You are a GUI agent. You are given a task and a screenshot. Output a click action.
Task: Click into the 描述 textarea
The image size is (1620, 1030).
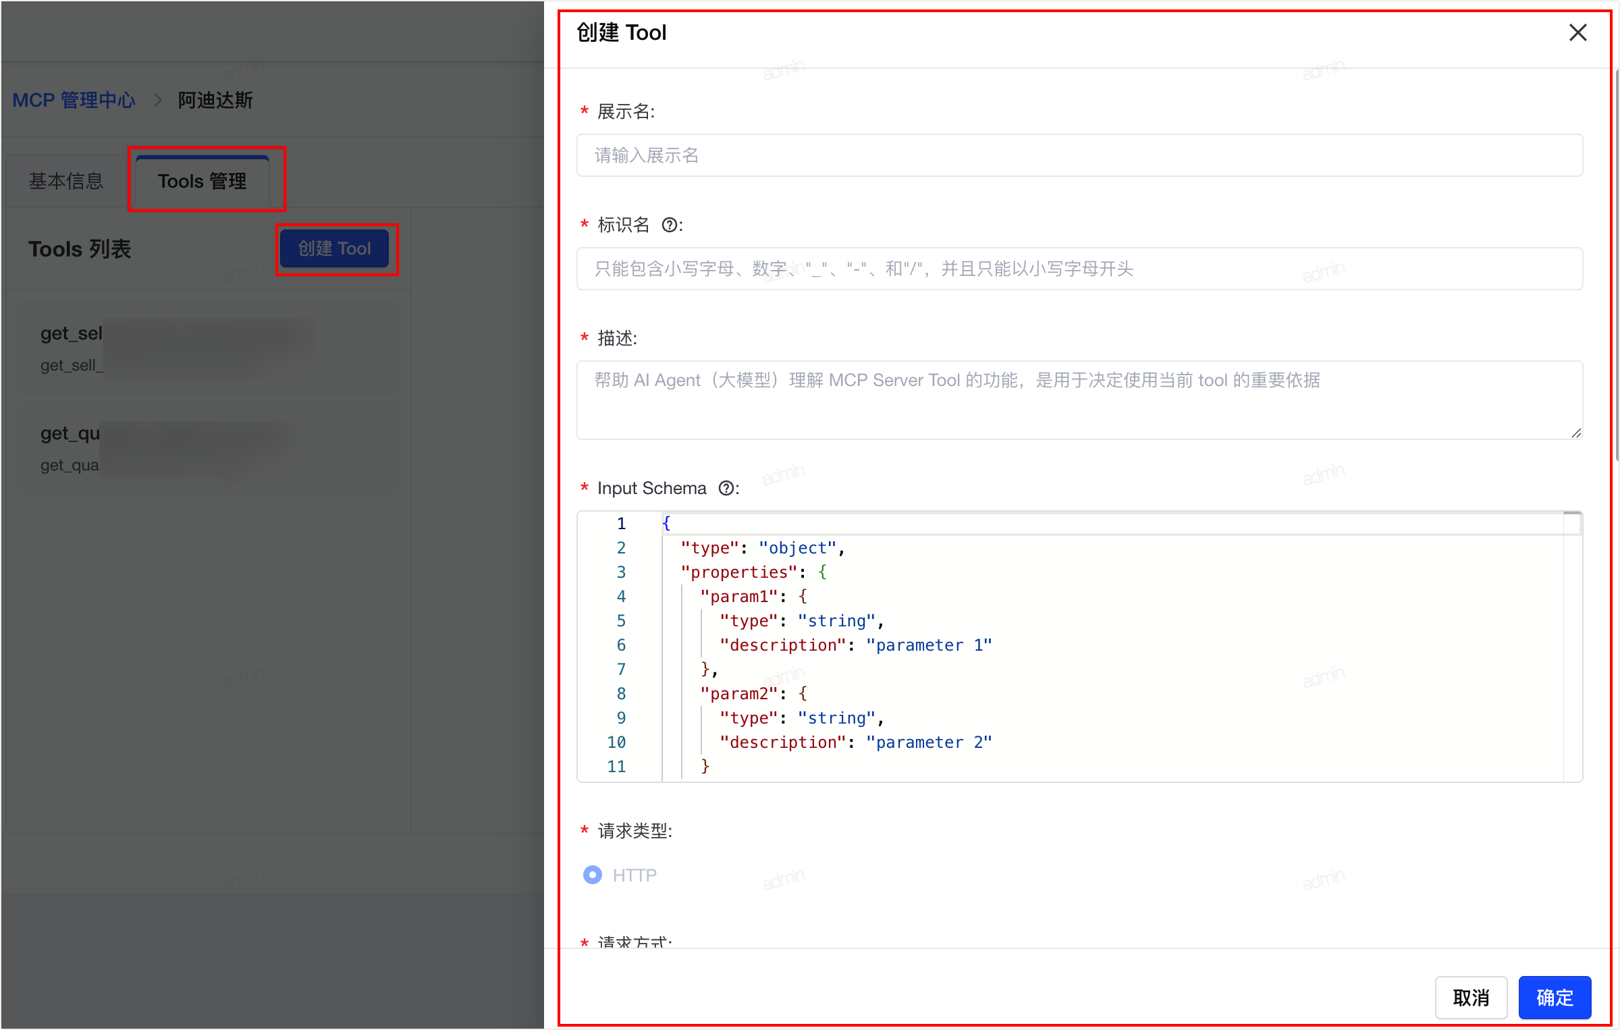tap(1079, 400)
